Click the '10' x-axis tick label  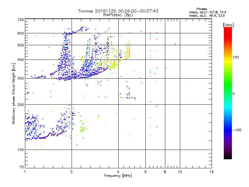180,172
